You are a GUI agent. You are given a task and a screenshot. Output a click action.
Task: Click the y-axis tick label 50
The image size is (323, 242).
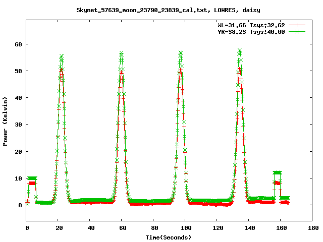point(18,71)
